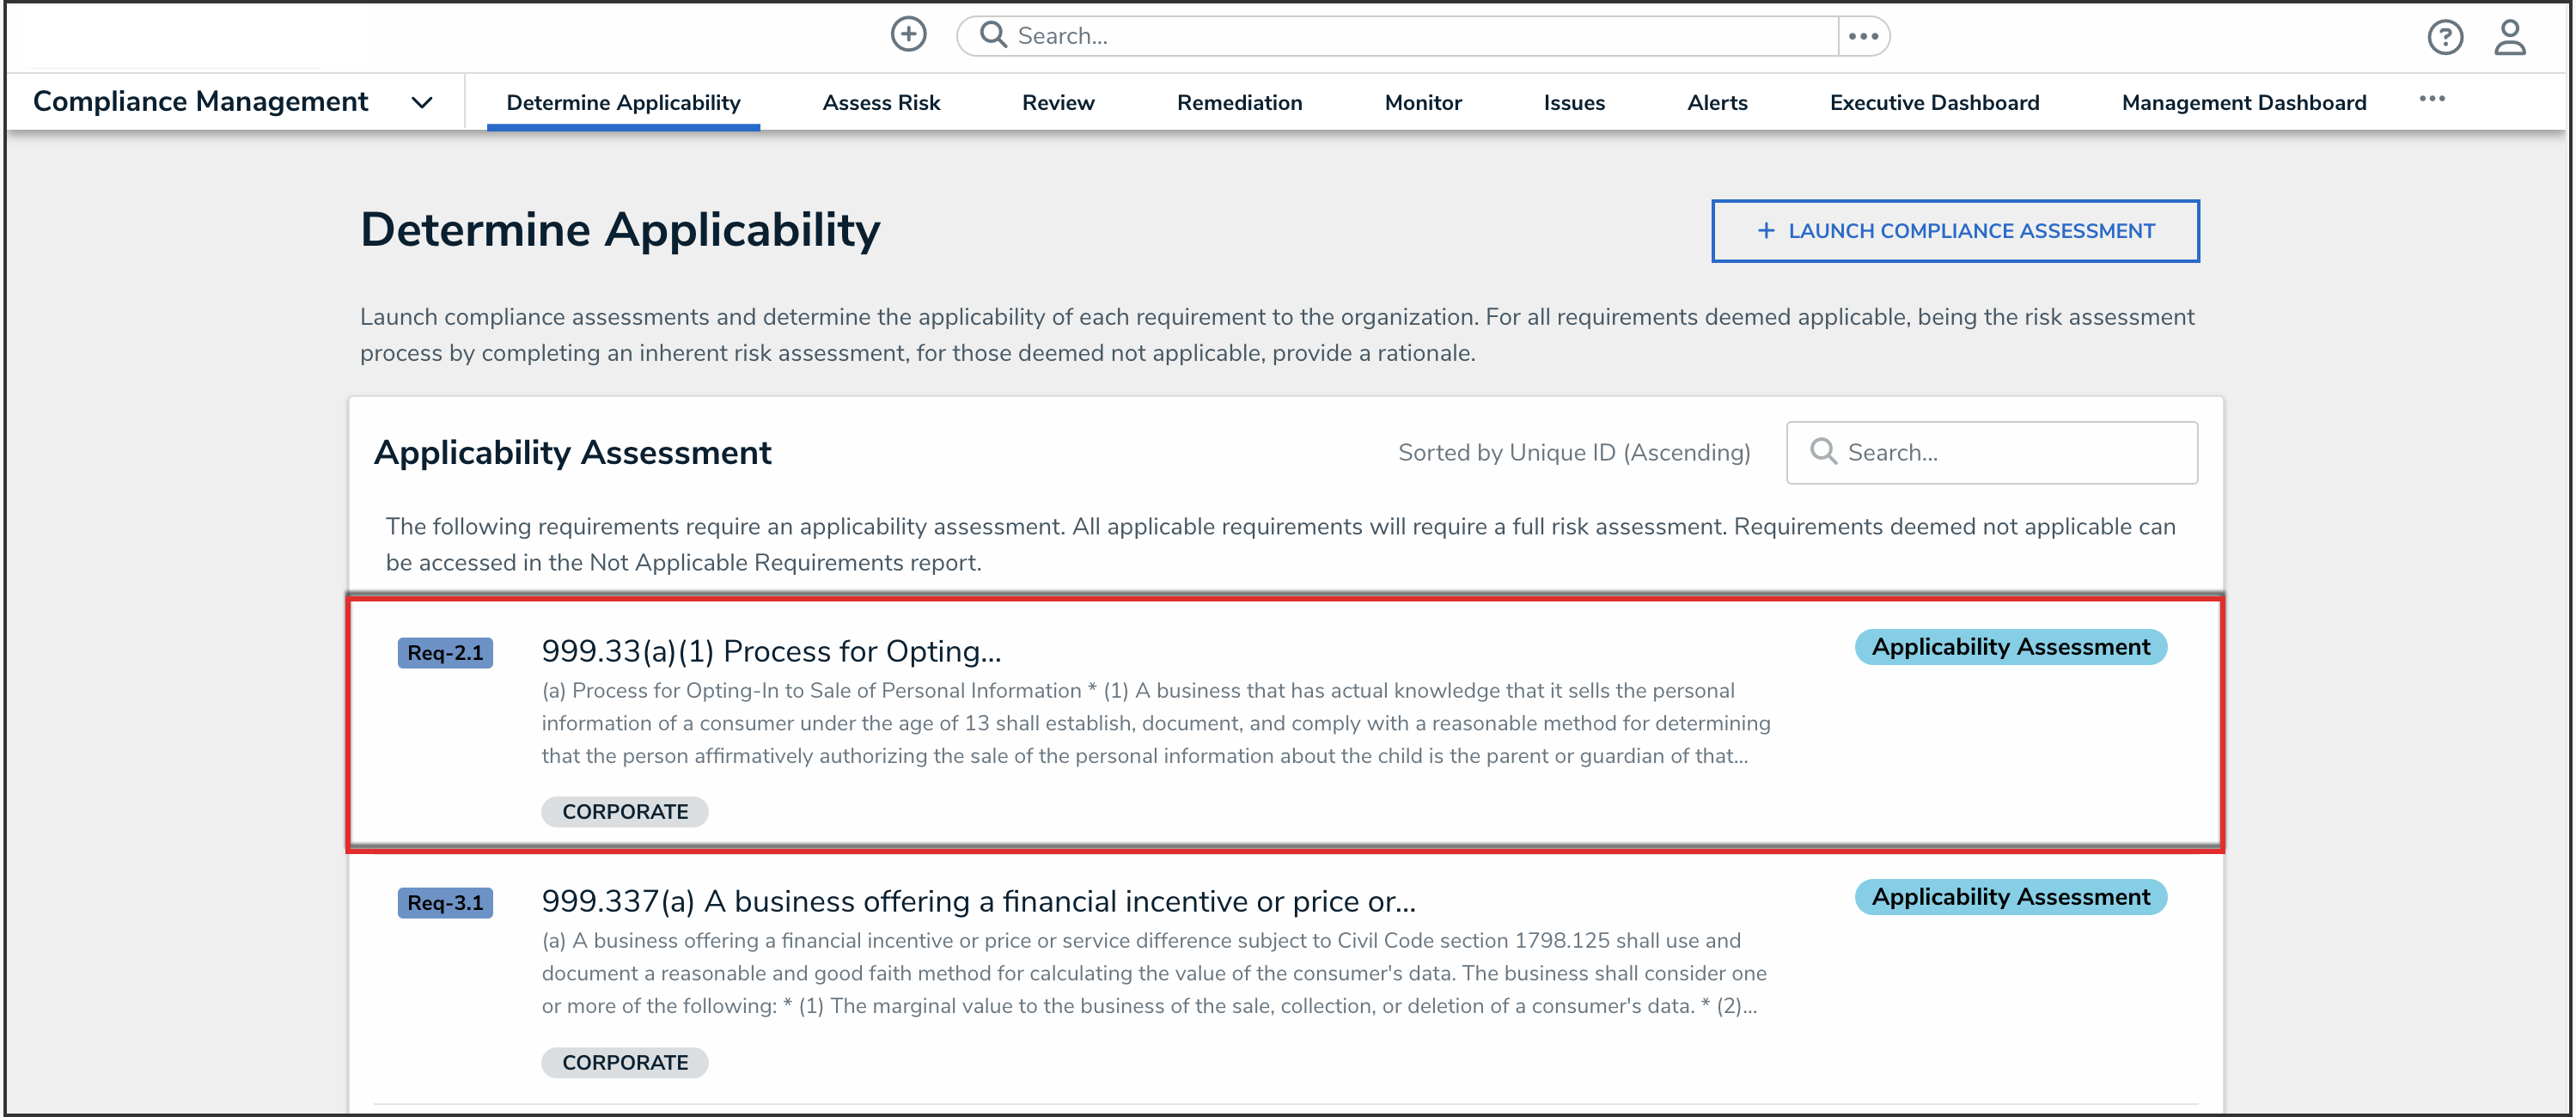Image resolution: width=2576 pixels, height=1117 pixels.
Task: Open the user profile icon
Action: click(2509, 37)
